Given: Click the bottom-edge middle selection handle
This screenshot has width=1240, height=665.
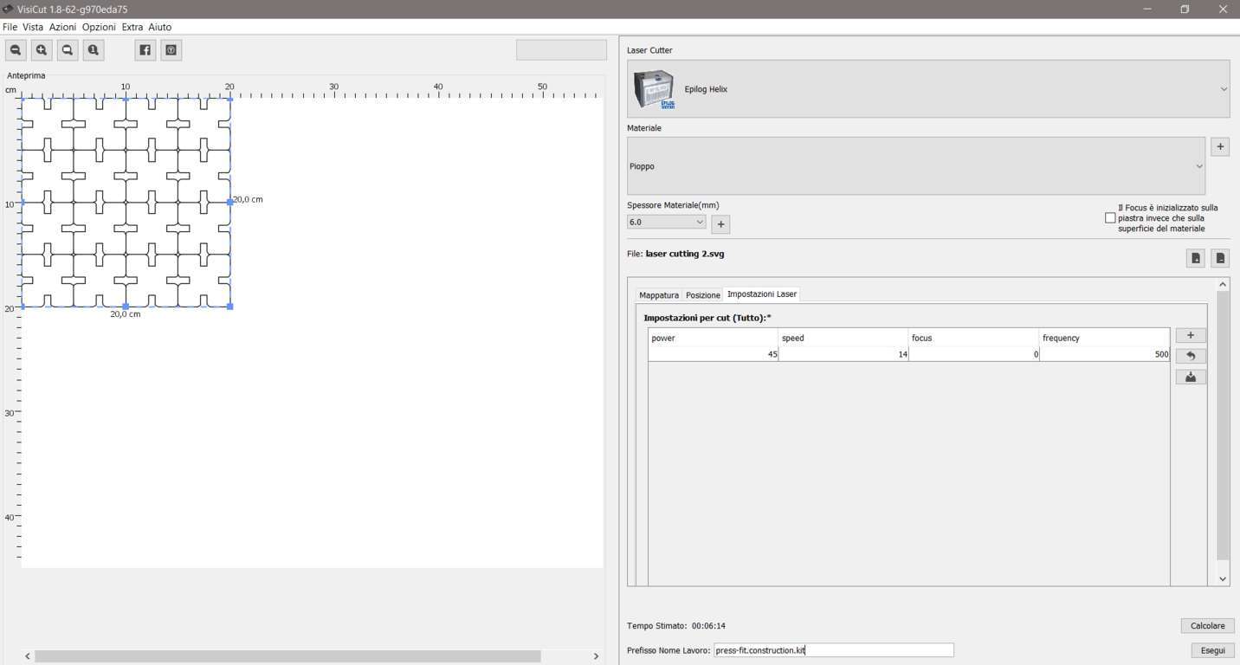Looking at the screenshot, I should [126, 306].
